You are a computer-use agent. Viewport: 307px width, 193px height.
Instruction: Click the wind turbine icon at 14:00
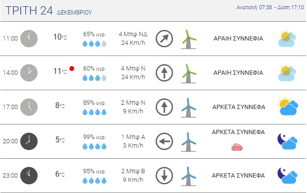(188, 73)
